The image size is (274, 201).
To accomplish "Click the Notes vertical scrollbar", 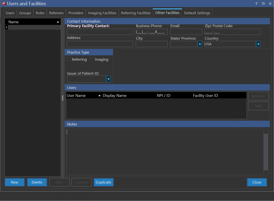I will pyautogui.click(x=265, y=152).
